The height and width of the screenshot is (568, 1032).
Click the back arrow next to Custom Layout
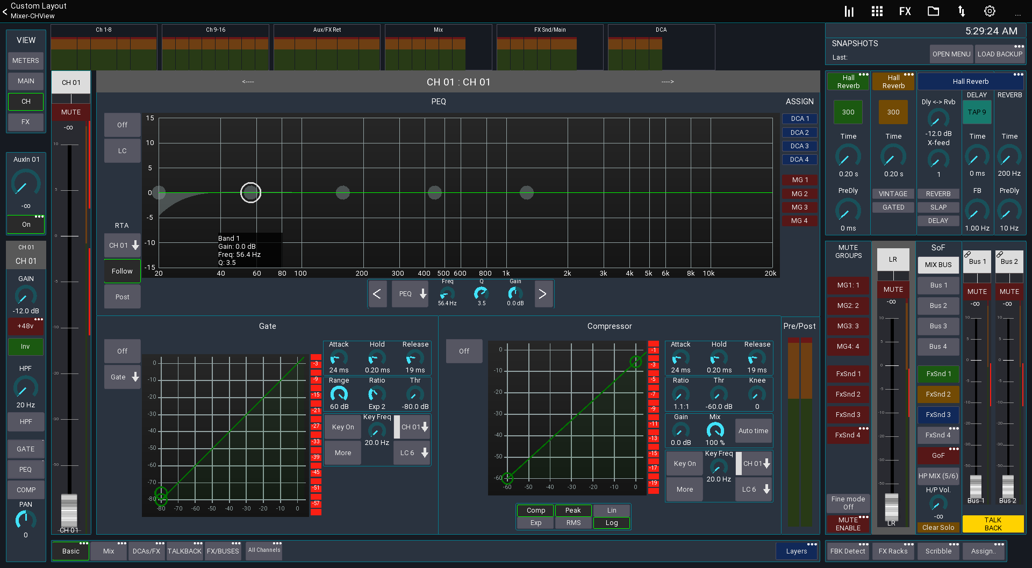tap(5, 11)
